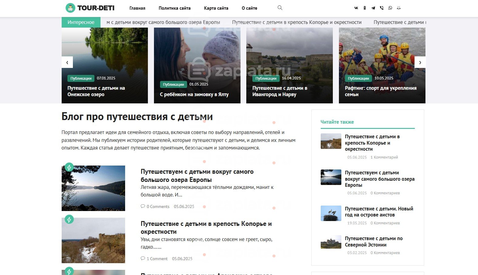
Task: Click the 'Читайте также' sidebar heading
Action: tap(337, 122)
